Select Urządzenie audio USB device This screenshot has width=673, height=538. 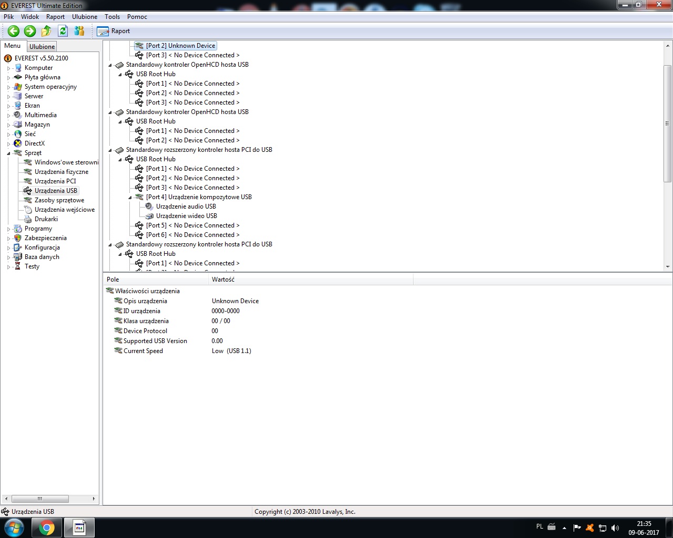[186, 206]
